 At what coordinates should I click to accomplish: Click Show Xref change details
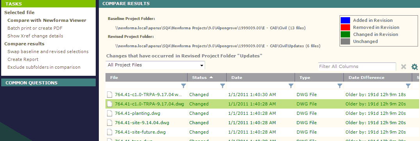pos(35,36)
